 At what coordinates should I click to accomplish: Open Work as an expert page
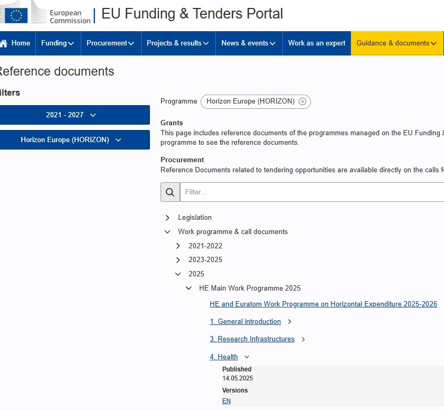pos(317,43)
